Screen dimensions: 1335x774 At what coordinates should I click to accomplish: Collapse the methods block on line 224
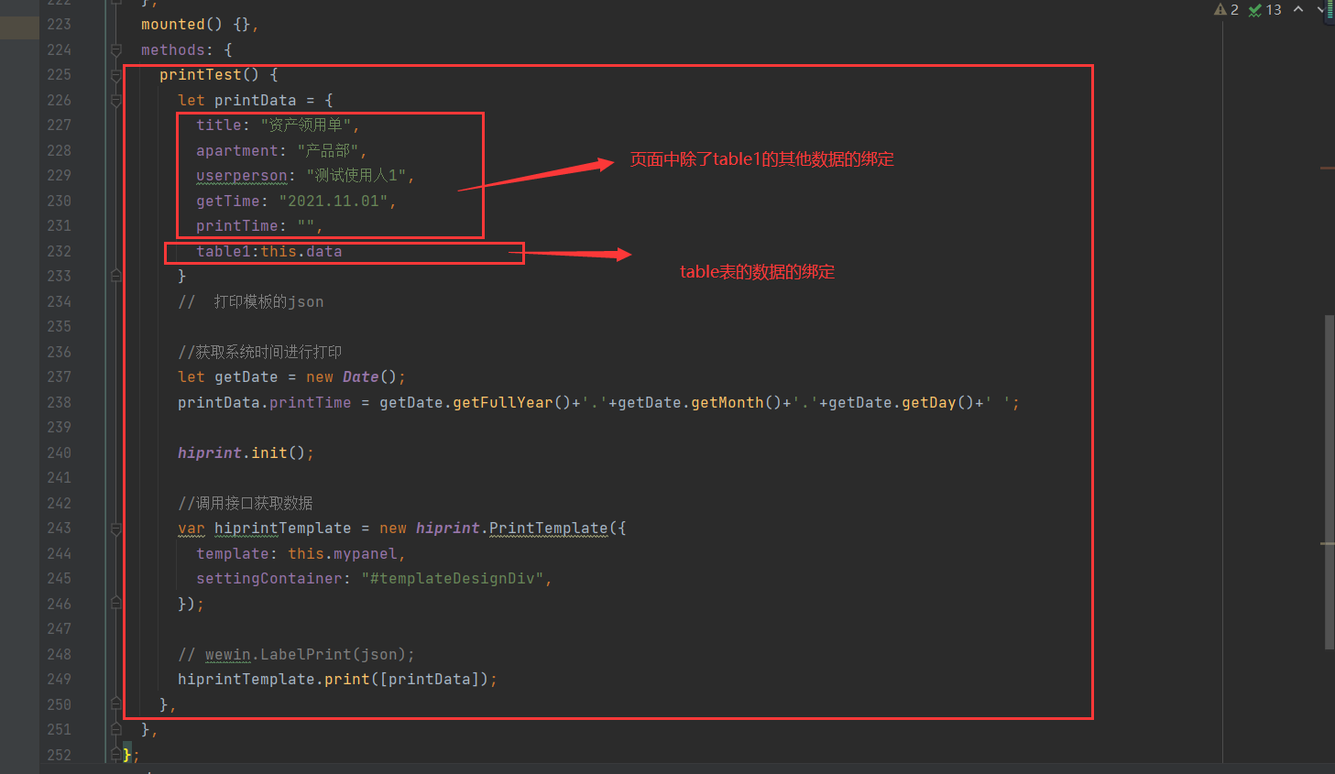(116, 49)
